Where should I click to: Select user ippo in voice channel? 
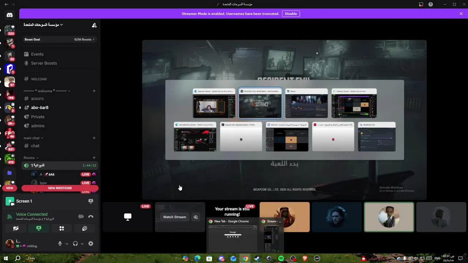click(x=64, y=183)
